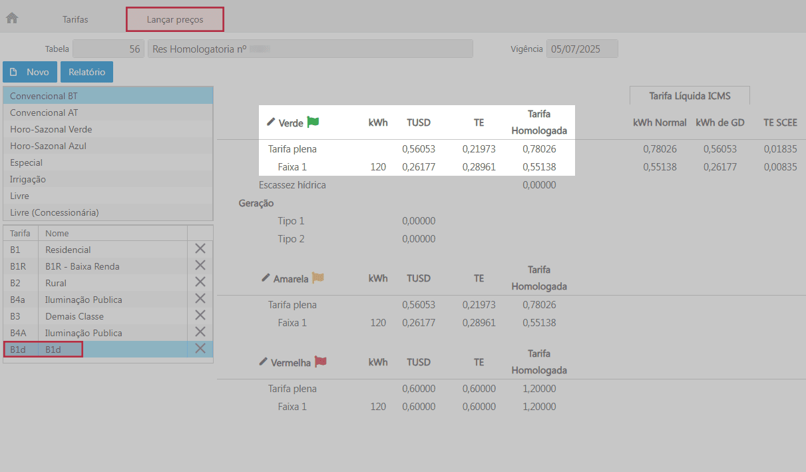This screenshot has height=472, width=806.
Task: Delete the B2 Rural tariff entry
Action: point(200,282)
